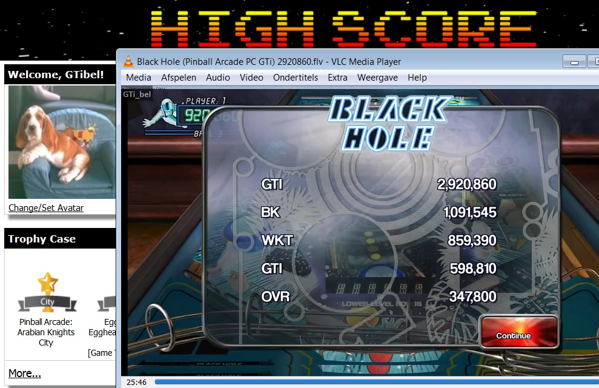Open the Media menu in VLC
Viewport: 599px width, 388px height.
point(138,78)
